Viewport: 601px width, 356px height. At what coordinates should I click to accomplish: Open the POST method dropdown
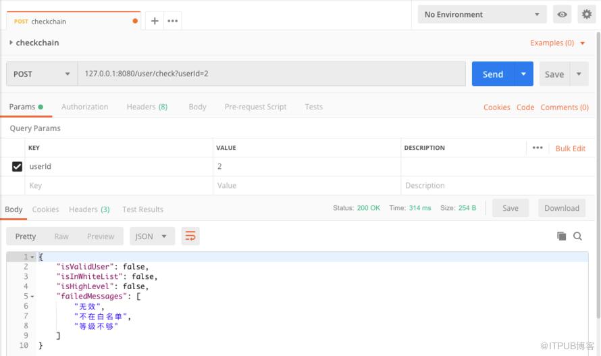point(42,74)
